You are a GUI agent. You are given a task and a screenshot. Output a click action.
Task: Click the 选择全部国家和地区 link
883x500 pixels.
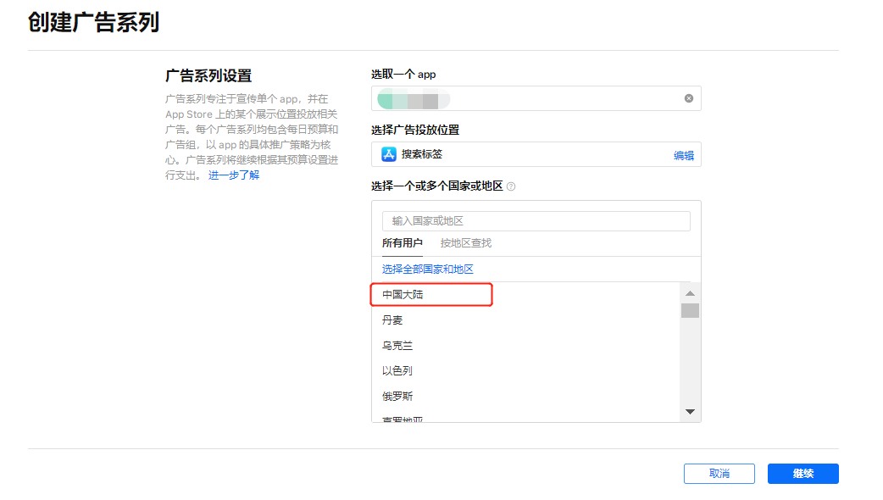point(427,269)
